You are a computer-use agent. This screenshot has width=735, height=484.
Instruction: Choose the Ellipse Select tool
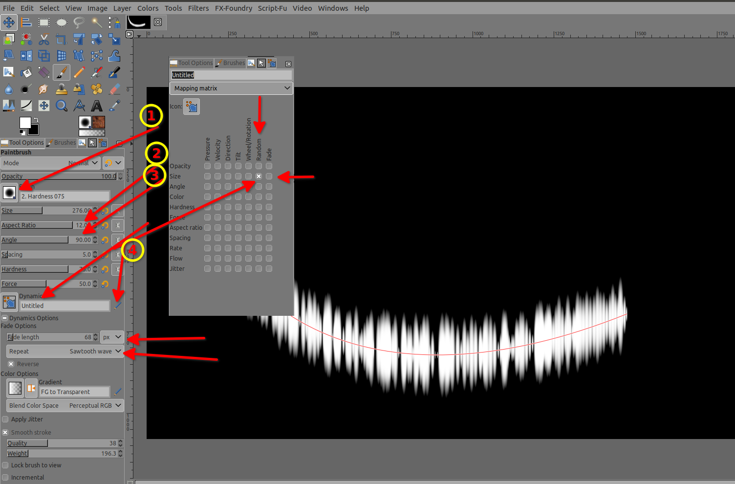62,22
